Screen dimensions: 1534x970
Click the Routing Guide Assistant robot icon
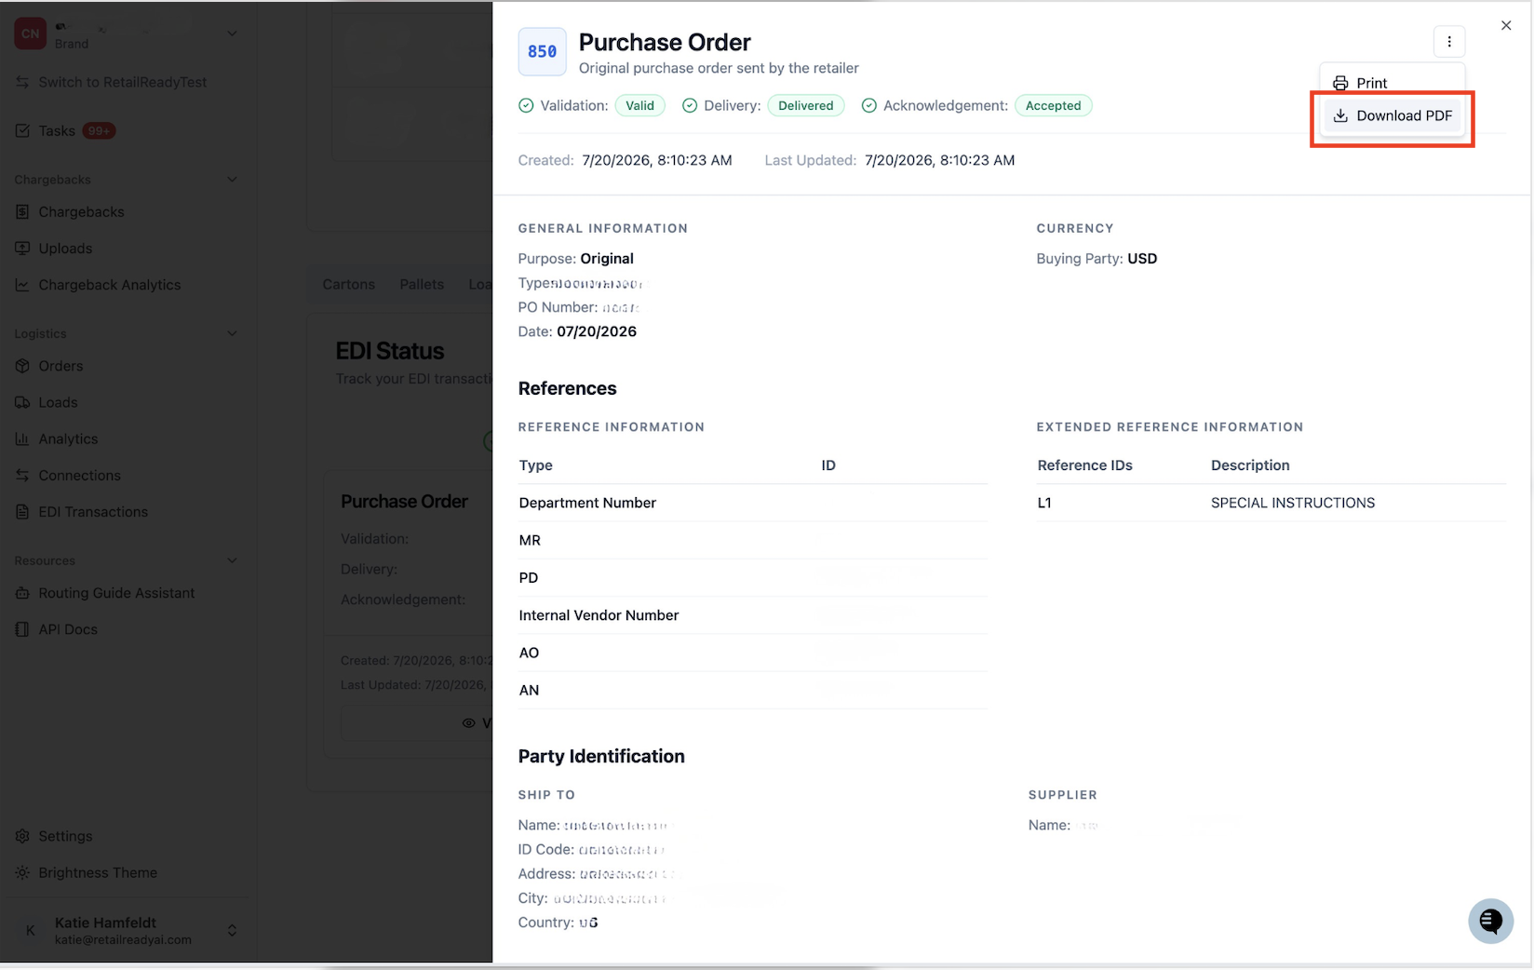(22, 593)
